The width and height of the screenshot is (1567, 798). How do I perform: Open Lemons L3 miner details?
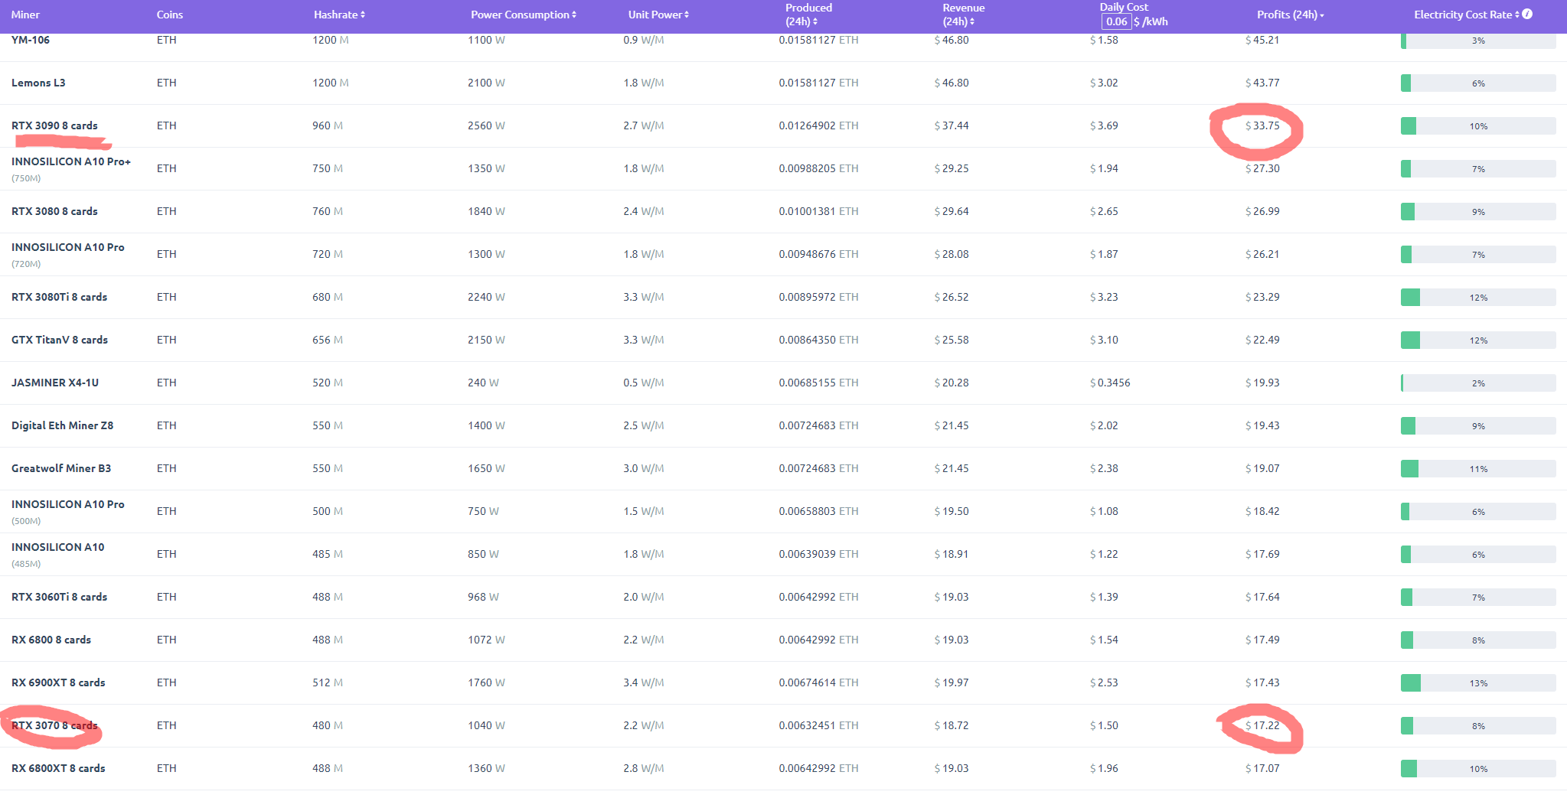(38, 83)
